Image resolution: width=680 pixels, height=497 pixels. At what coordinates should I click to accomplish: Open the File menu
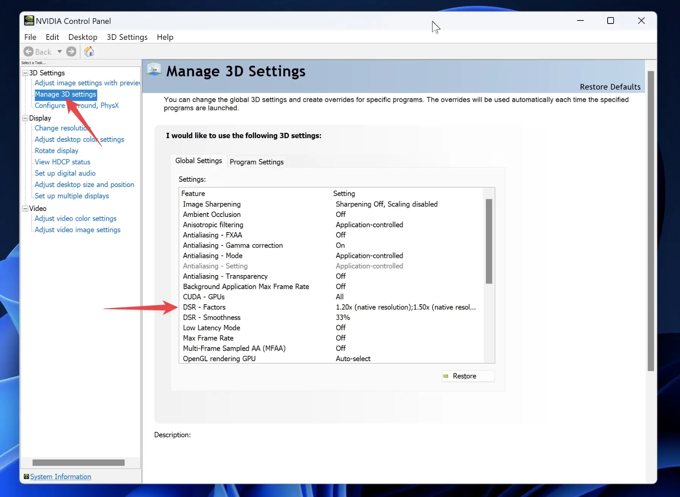tap(30, 37)
